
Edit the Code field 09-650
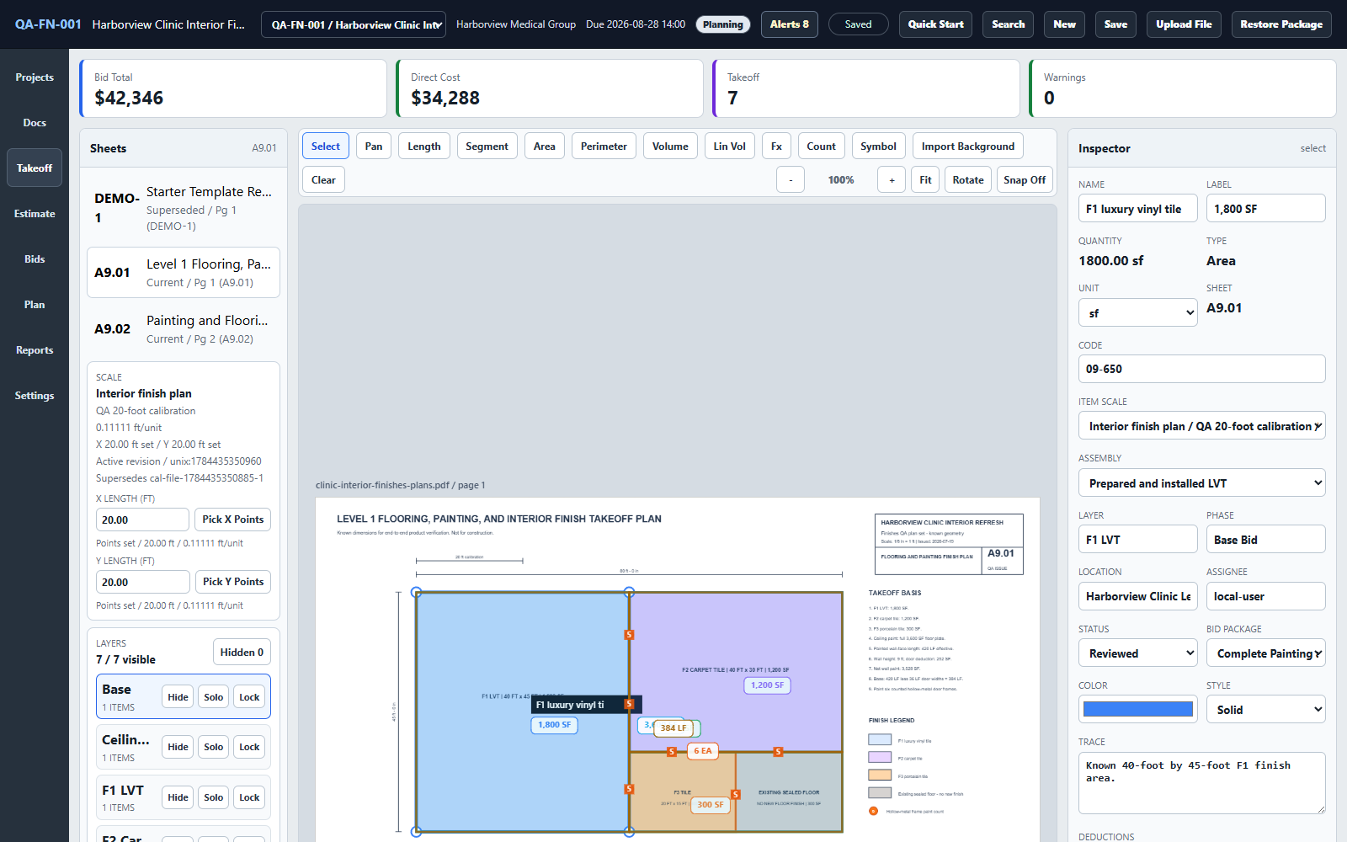pos(1201,369)
